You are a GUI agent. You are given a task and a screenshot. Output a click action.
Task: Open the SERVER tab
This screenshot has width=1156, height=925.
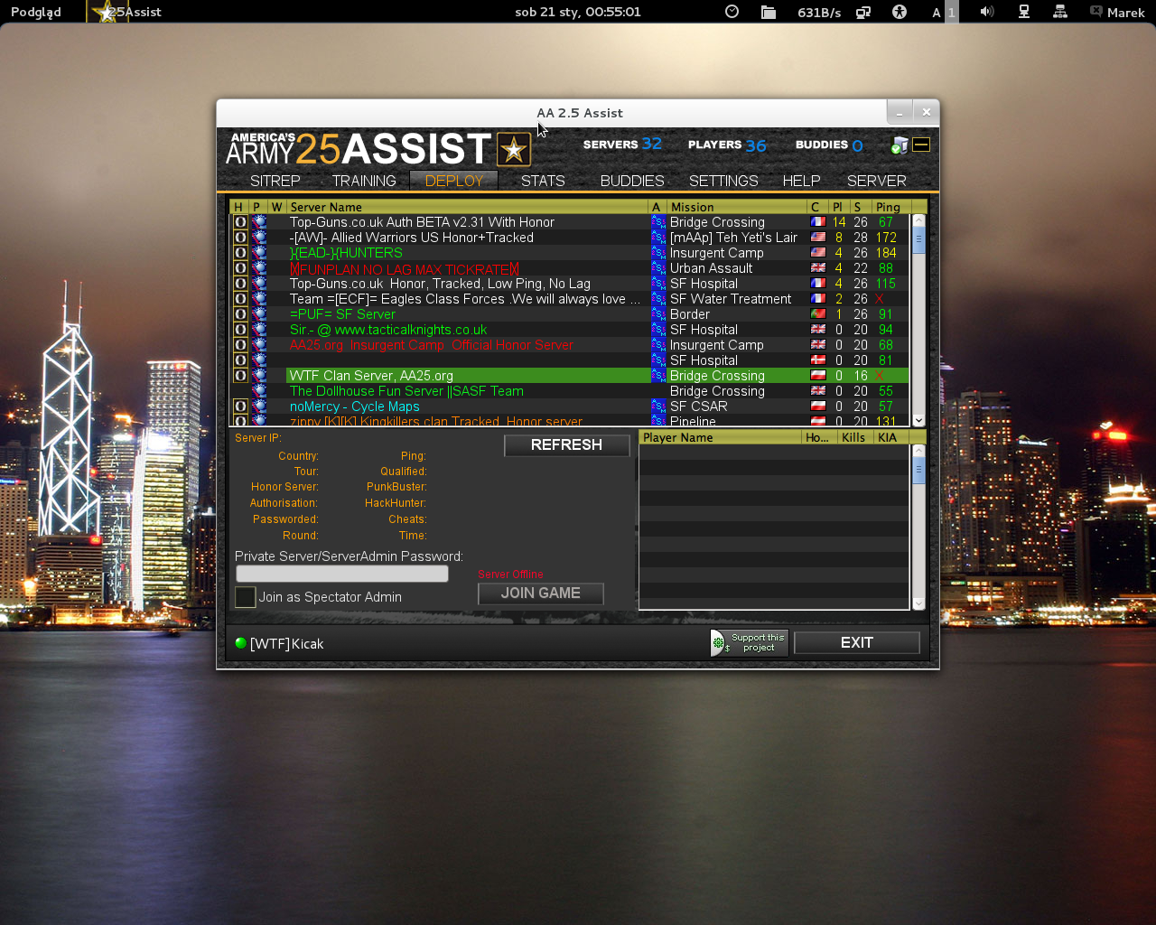click(876, 181)
